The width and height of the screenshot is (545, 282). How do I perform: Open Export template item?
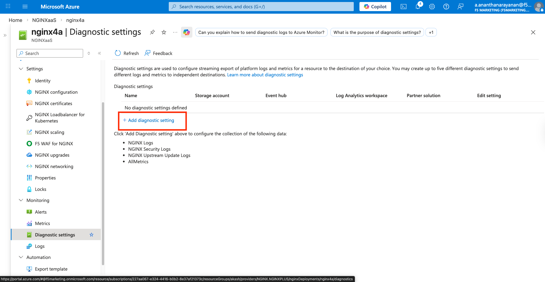[x=51, y=269]
